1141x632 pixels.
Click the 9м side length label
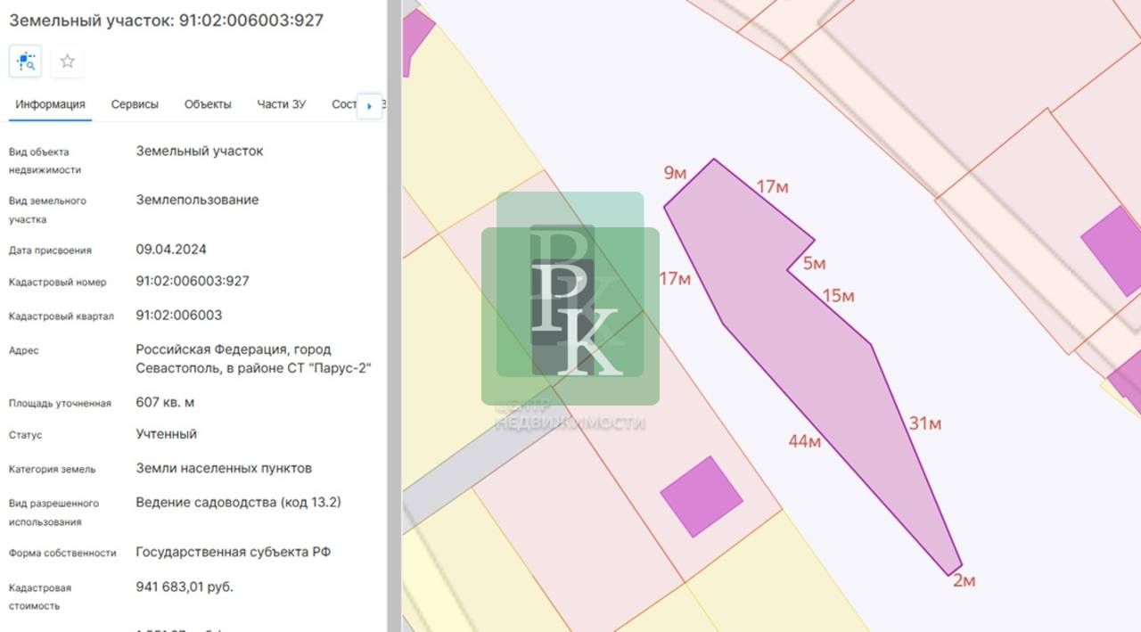[x=675, y=173]
